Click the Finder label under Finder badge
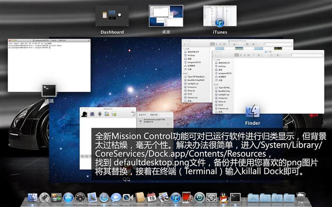The height and width of the screenshot is (207, 332). point(252,123)
